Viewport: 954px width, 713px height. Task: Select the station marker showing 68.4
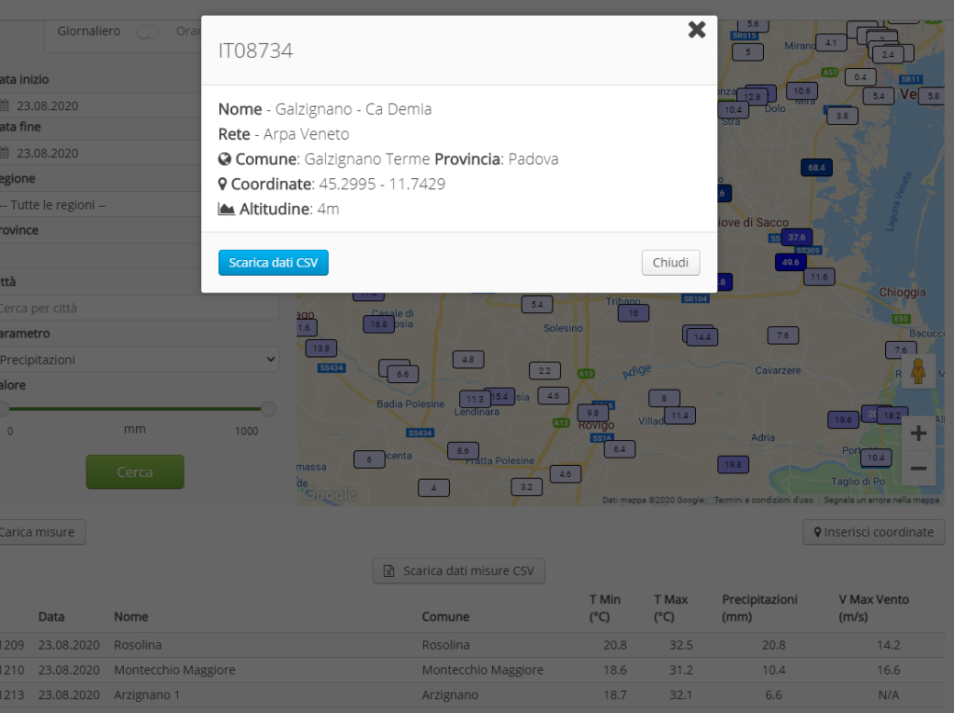coord(815,168)
